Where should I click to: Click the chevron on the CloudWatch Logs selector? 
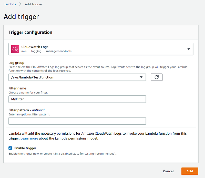pyautogui.click(x=189, y=49)
